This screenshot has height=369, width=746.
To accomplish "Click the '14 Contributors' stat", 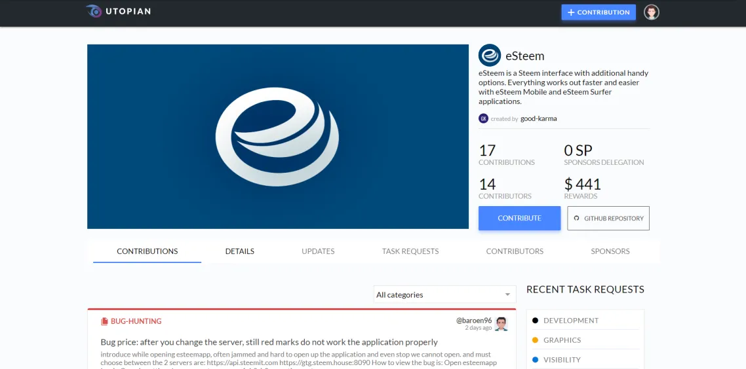I will [x=505, y=188].
